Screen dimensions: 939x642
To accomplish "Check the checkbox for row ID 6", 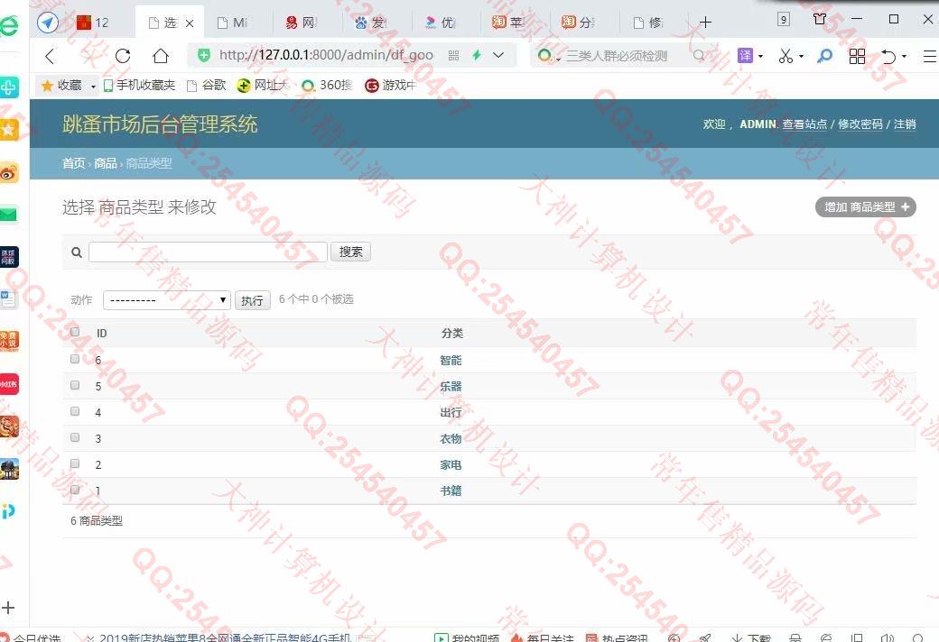I will [75, 359].
